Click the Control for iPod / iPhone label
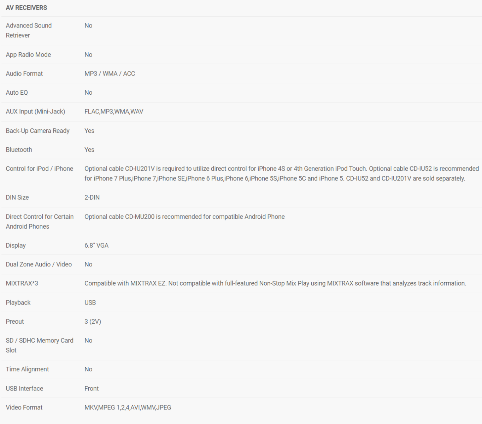Screen dimensions: 482x424 pyautogui.click(x=39, y=169)
